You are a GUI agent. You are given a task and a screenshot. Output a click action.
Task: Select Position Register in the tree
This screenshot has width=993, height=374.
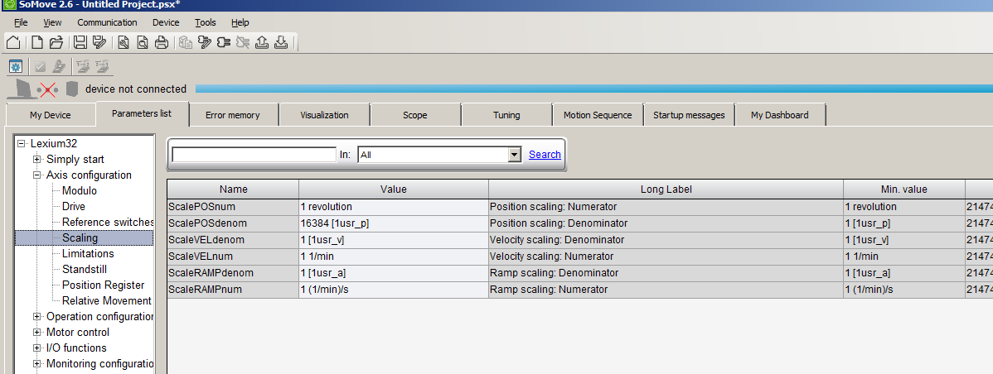104,285
